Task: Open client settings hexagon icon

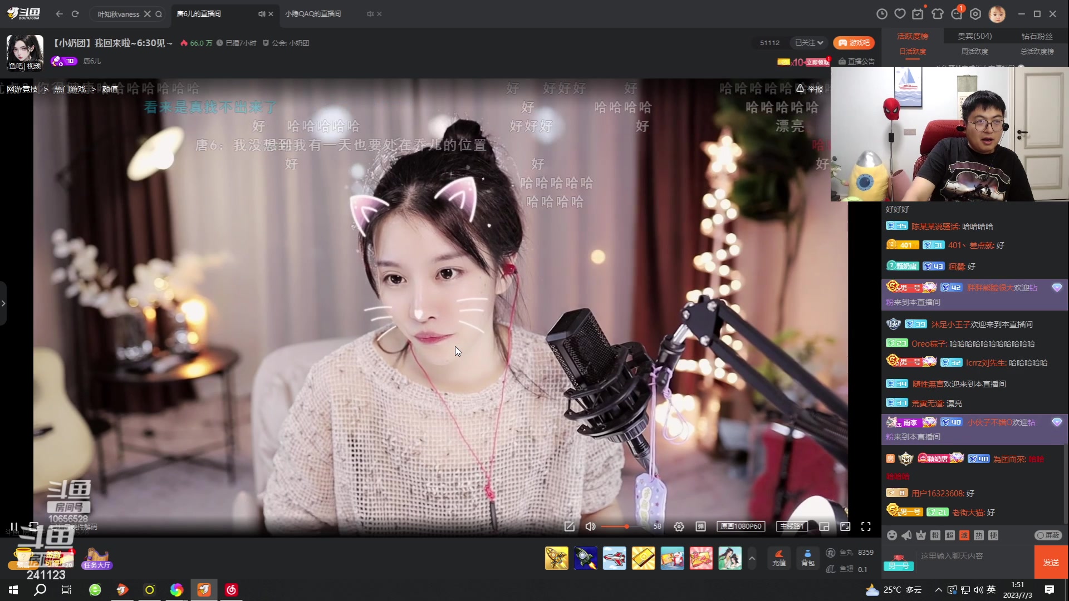Action: [975, 14]
